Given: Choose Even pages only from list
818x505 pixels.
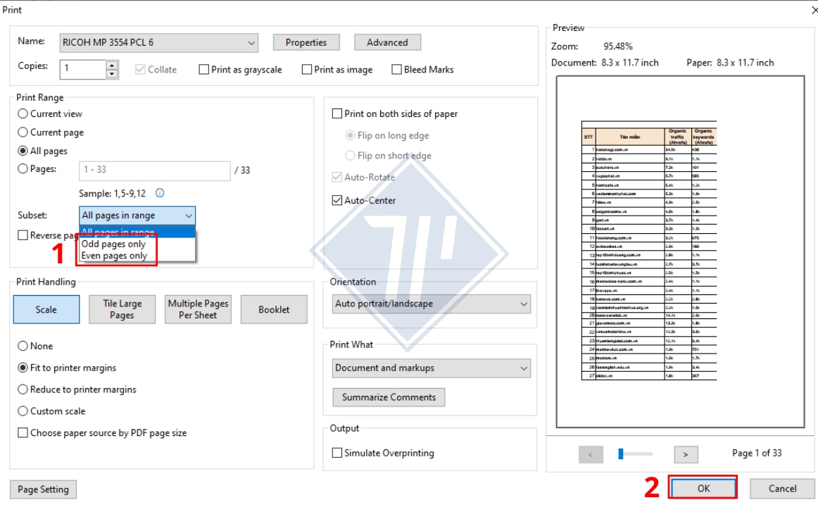Looking at the screenshot, I should click(x=114, y=256).
